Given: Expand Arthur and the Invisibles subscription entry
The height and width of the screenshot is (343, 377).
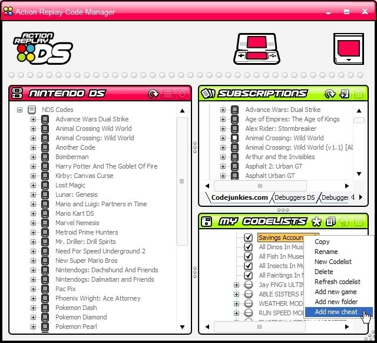Looking at the screenshot, I should pyautogui.click(x=223, y=157).
